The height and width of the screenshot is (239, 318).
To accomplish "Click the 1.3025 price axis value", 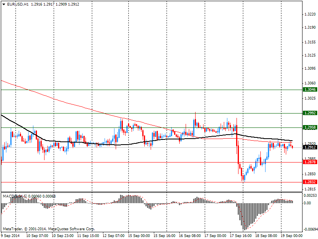I will (310, 98).
